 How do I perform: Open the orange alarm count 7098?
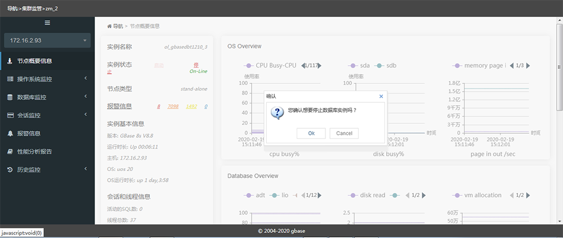pyautogui.click(x=173, y=106)
